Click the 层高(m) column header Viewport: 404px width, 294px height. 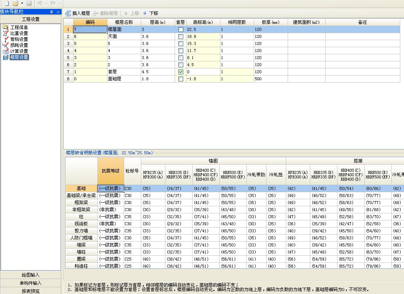tap(158, 22)
